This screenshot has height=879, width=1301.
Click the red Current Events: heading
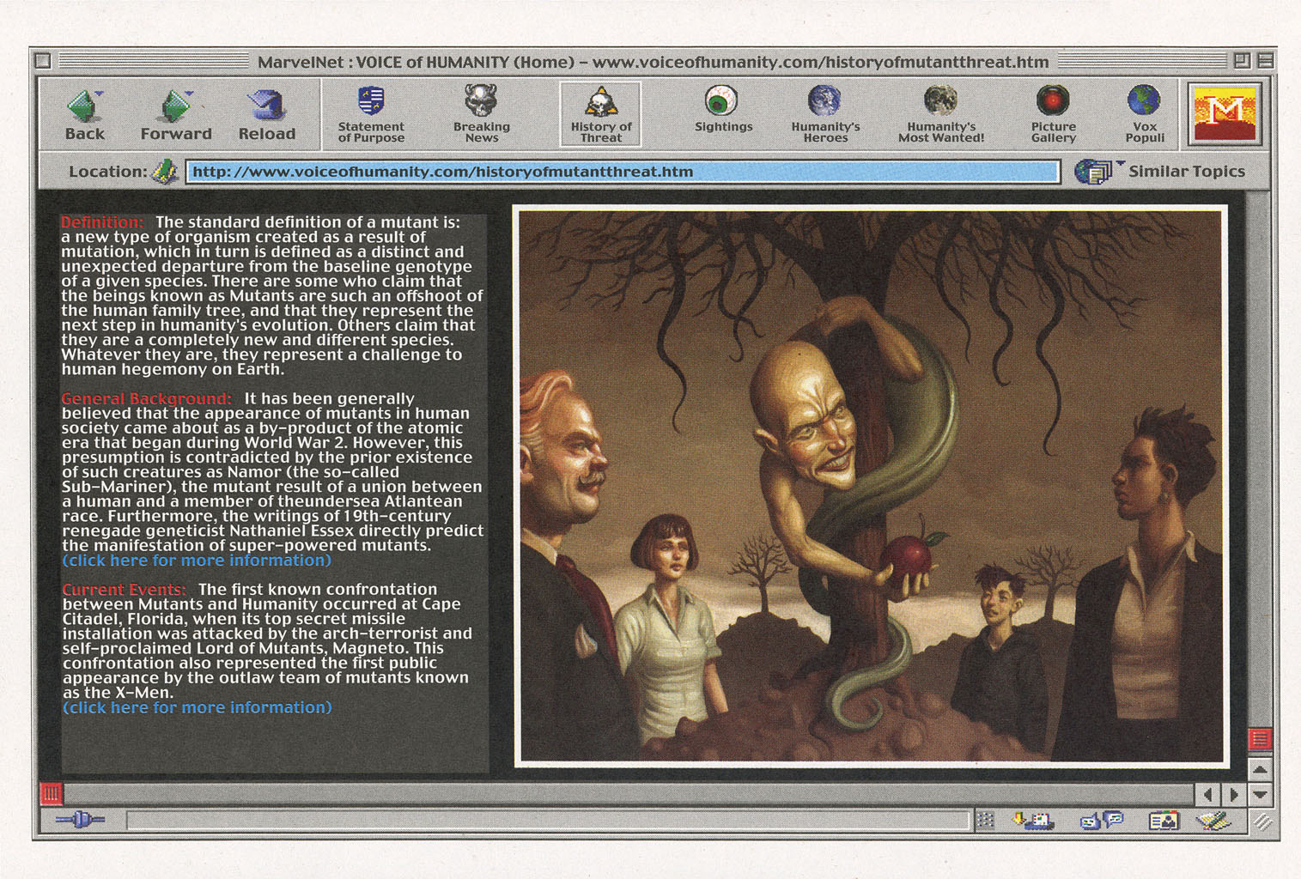pyautogui.click(x=124, y=590)
